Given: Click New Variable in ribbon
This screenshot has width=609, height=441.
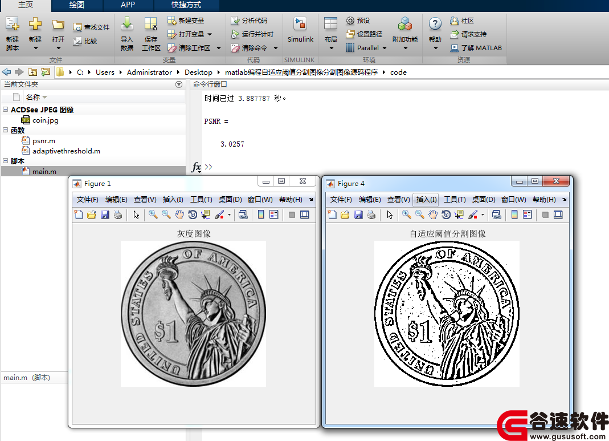Looking at the screenshot, I should [186, 20].
